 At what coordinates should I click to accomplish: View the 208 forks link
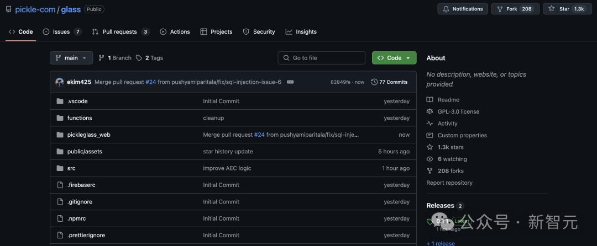[451, 171]
